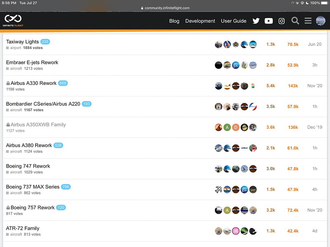Image resolution: width=330 pixels, height=247 pixels.
Task: Open the Development link
Action: click(200, 21)
